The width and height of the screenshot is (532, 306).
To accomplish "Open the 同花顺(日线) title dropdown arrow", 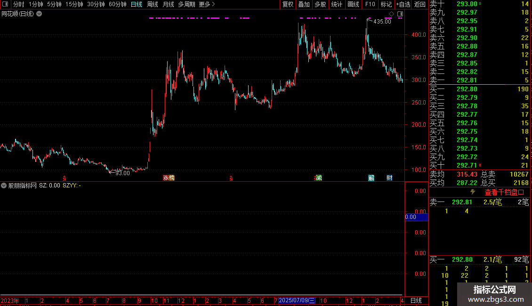I will click(x=40, y=14).
